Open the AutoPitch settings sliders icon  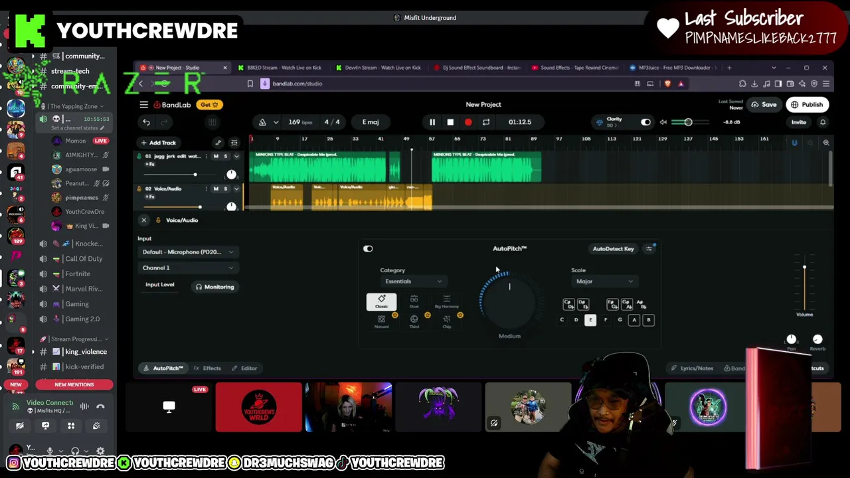coord(649,249)
